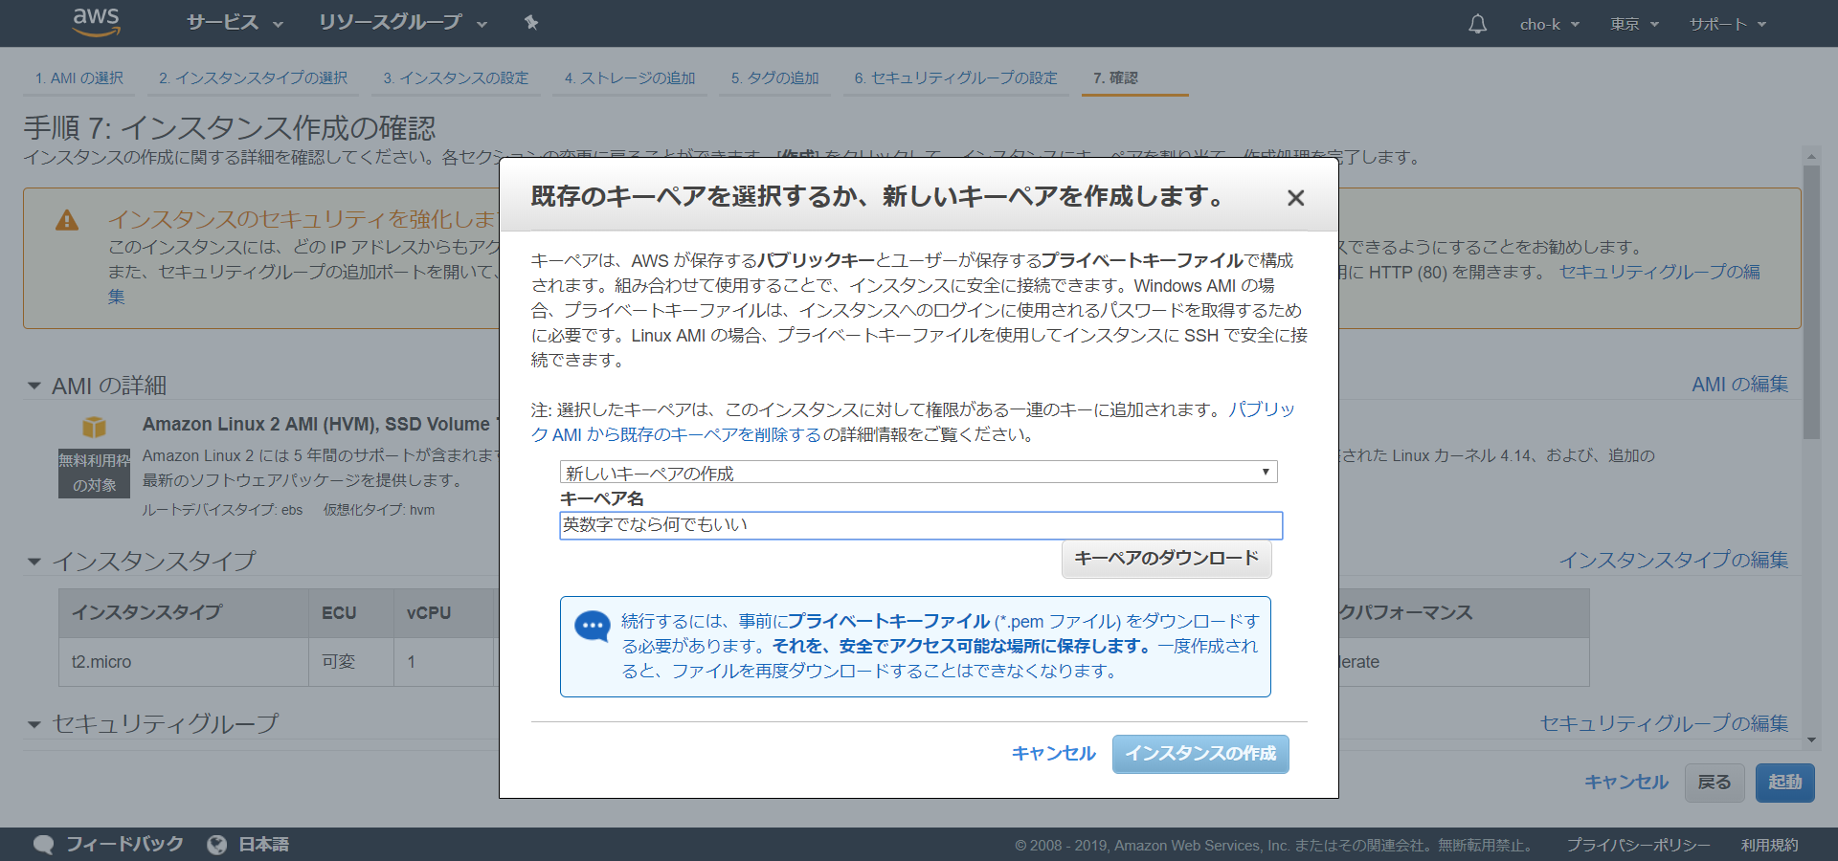1838x861 pixels.
Task: Collapse the インスタンスタイプ section
Action: pos(34,562)
